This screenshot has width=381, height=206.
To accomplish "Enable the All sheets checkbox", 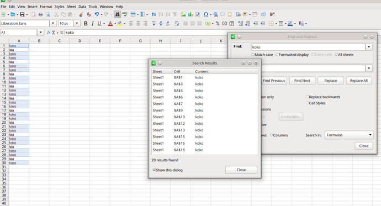I will tap(336, 55).
